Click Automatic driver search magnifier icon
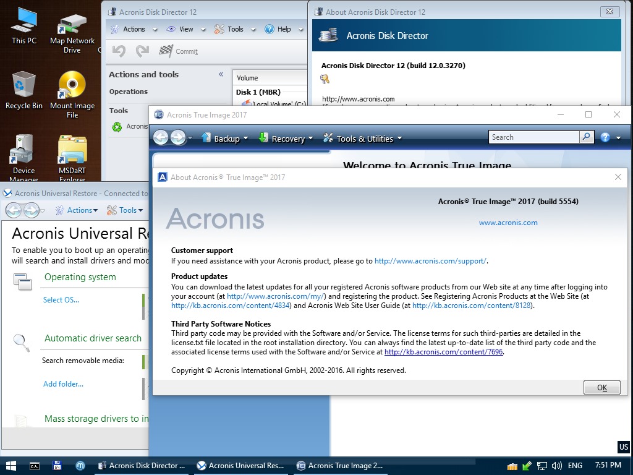Screen dimensions: 633x475 (22, 343)
